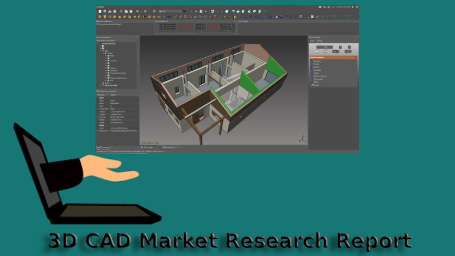Switch to the Vue properties tab
This screenshot has width=455, height=256.
coord(99,148)
